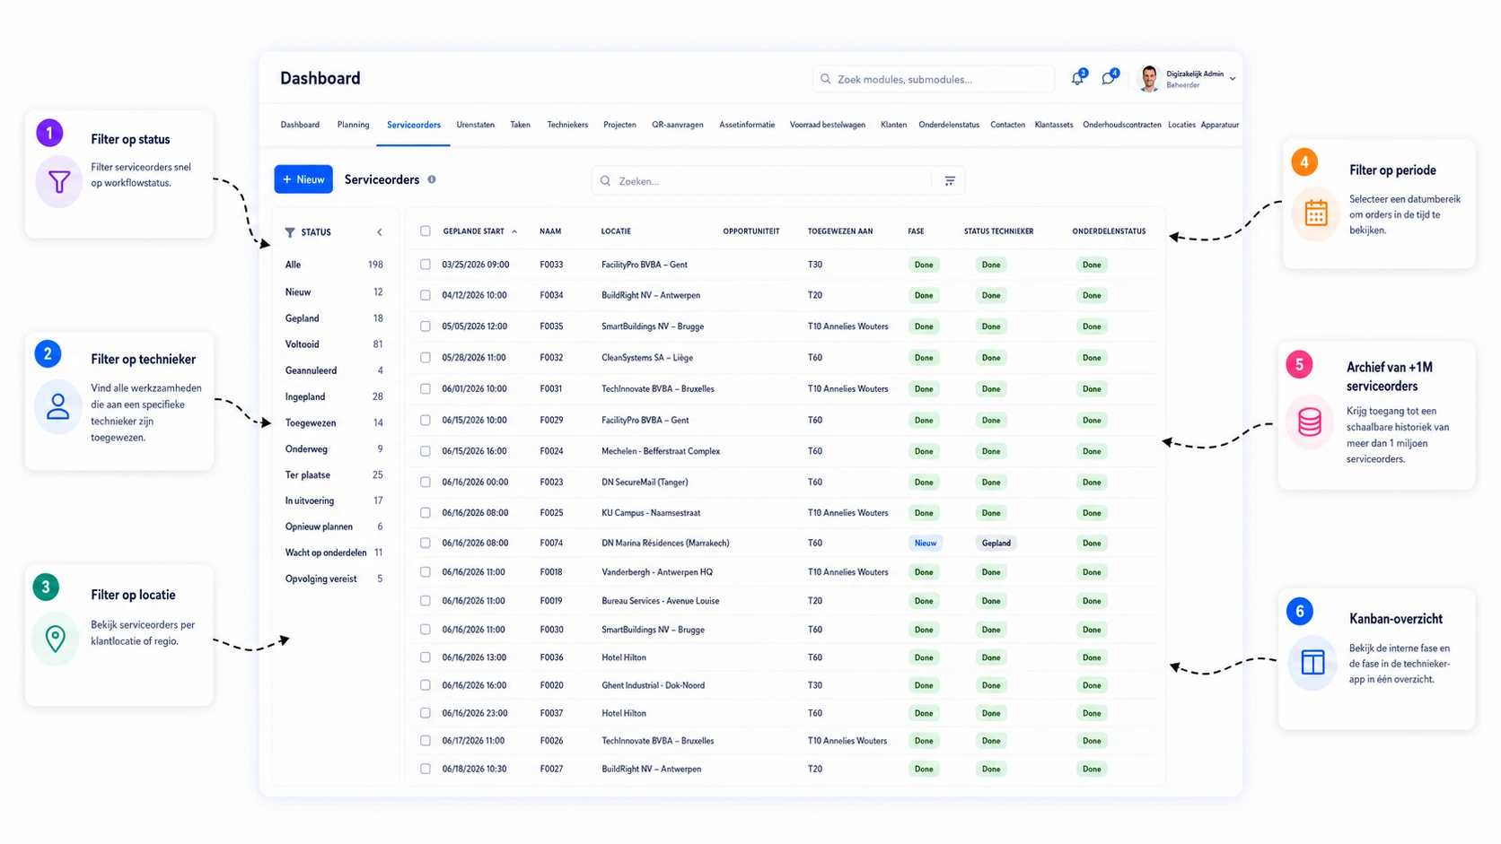
Task: Check the box for order F0074
Action: 426,543
